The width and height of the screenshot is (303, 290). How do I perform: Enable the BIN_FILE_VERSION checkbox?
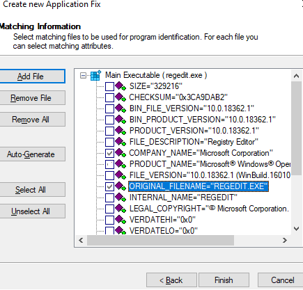109,108
